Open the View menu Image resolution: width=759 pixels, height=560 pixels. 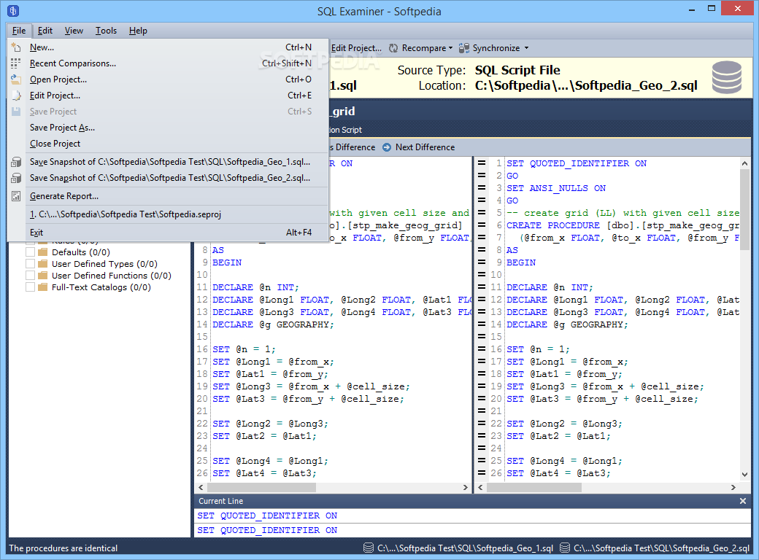click(74, 31)
